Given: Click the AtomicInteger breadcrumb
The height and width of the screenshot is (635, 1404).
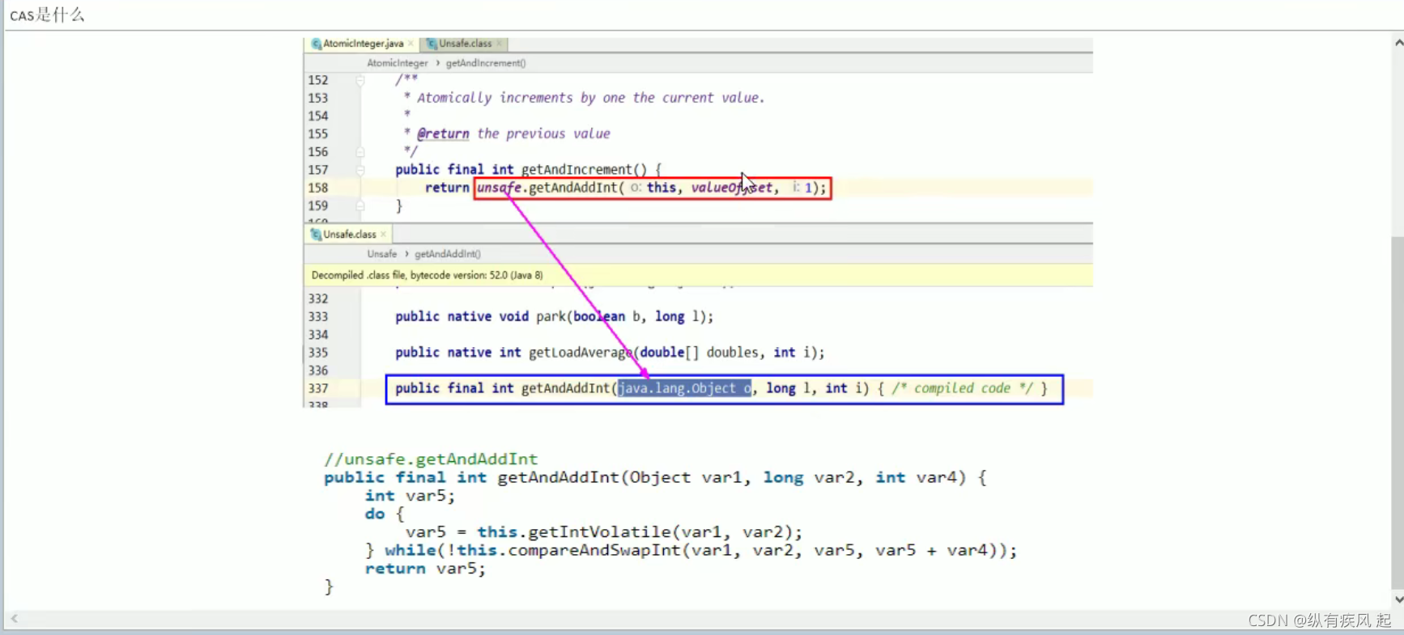Looking at the screenshot, I should 397,63.
